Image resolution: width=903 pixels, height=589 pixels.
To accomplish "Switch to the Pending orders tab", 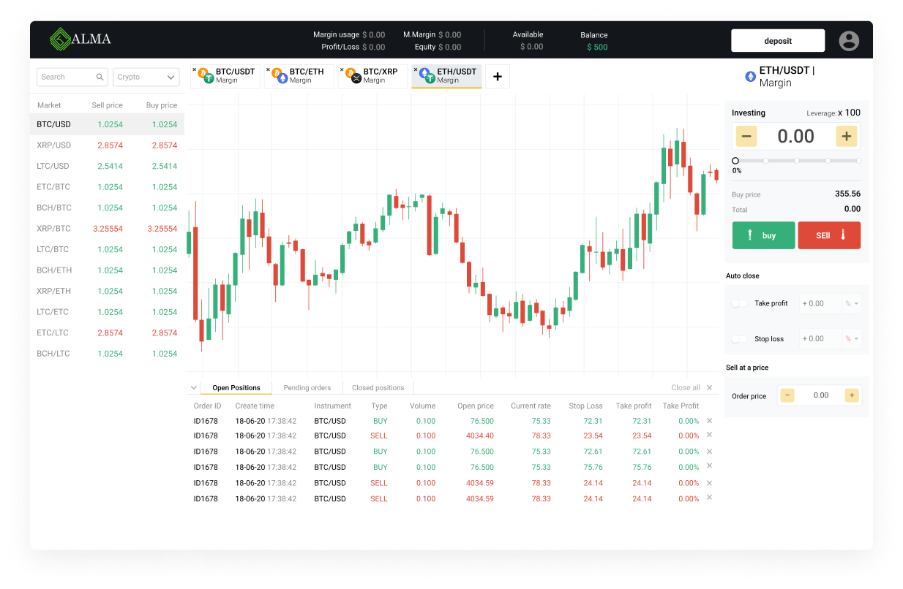I will click(307, 388).
